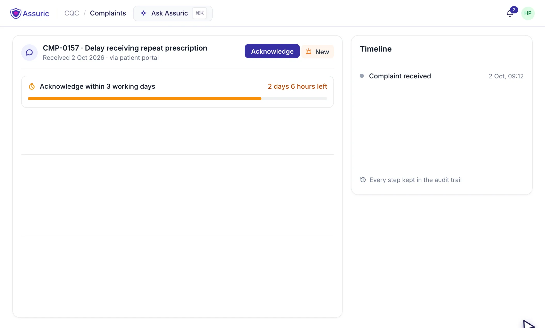
Task: Click the Complaint received timeline dot
Action: click(362, 76)
